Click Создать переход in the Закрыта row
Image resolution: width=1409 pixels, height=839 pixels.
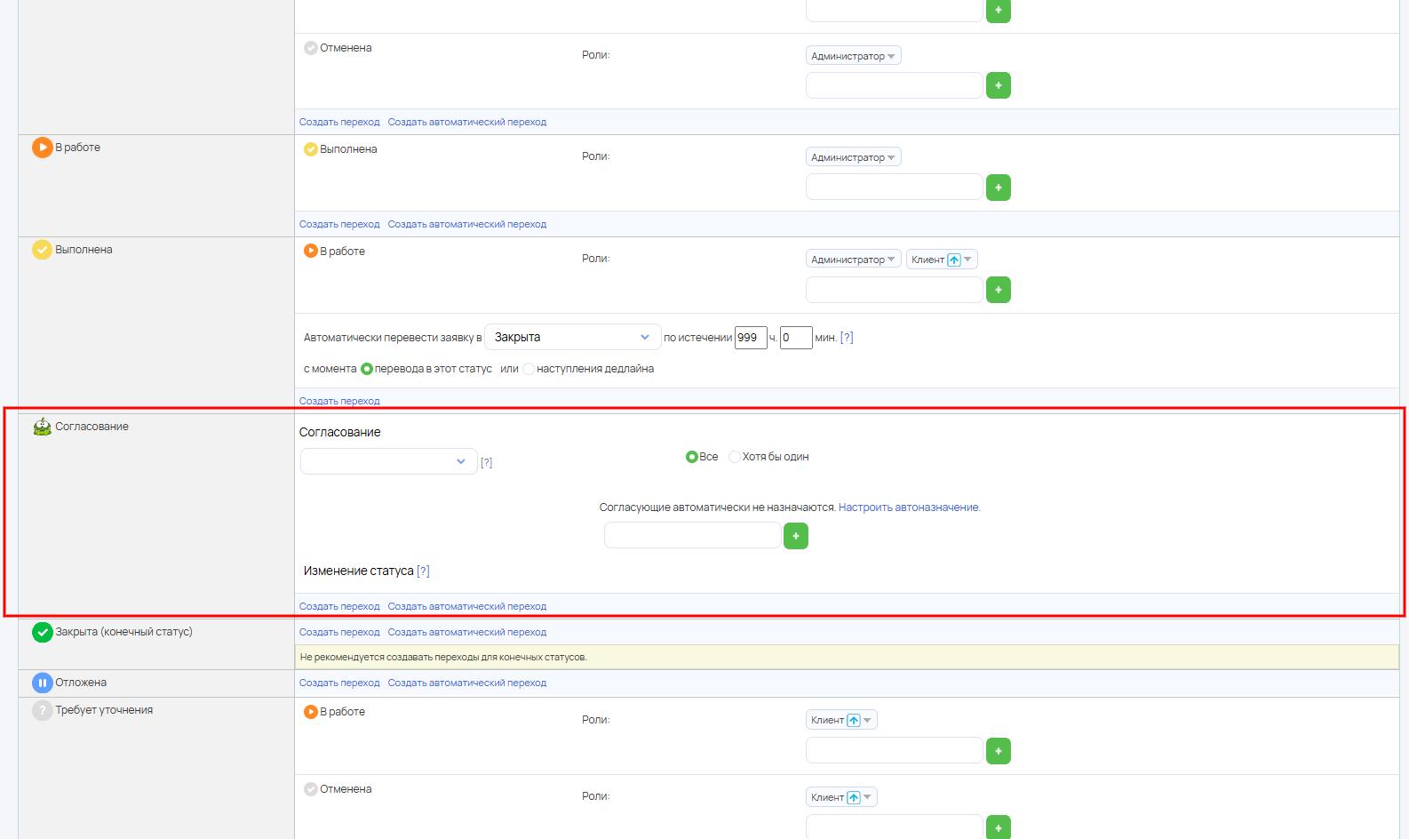point(339,632)
